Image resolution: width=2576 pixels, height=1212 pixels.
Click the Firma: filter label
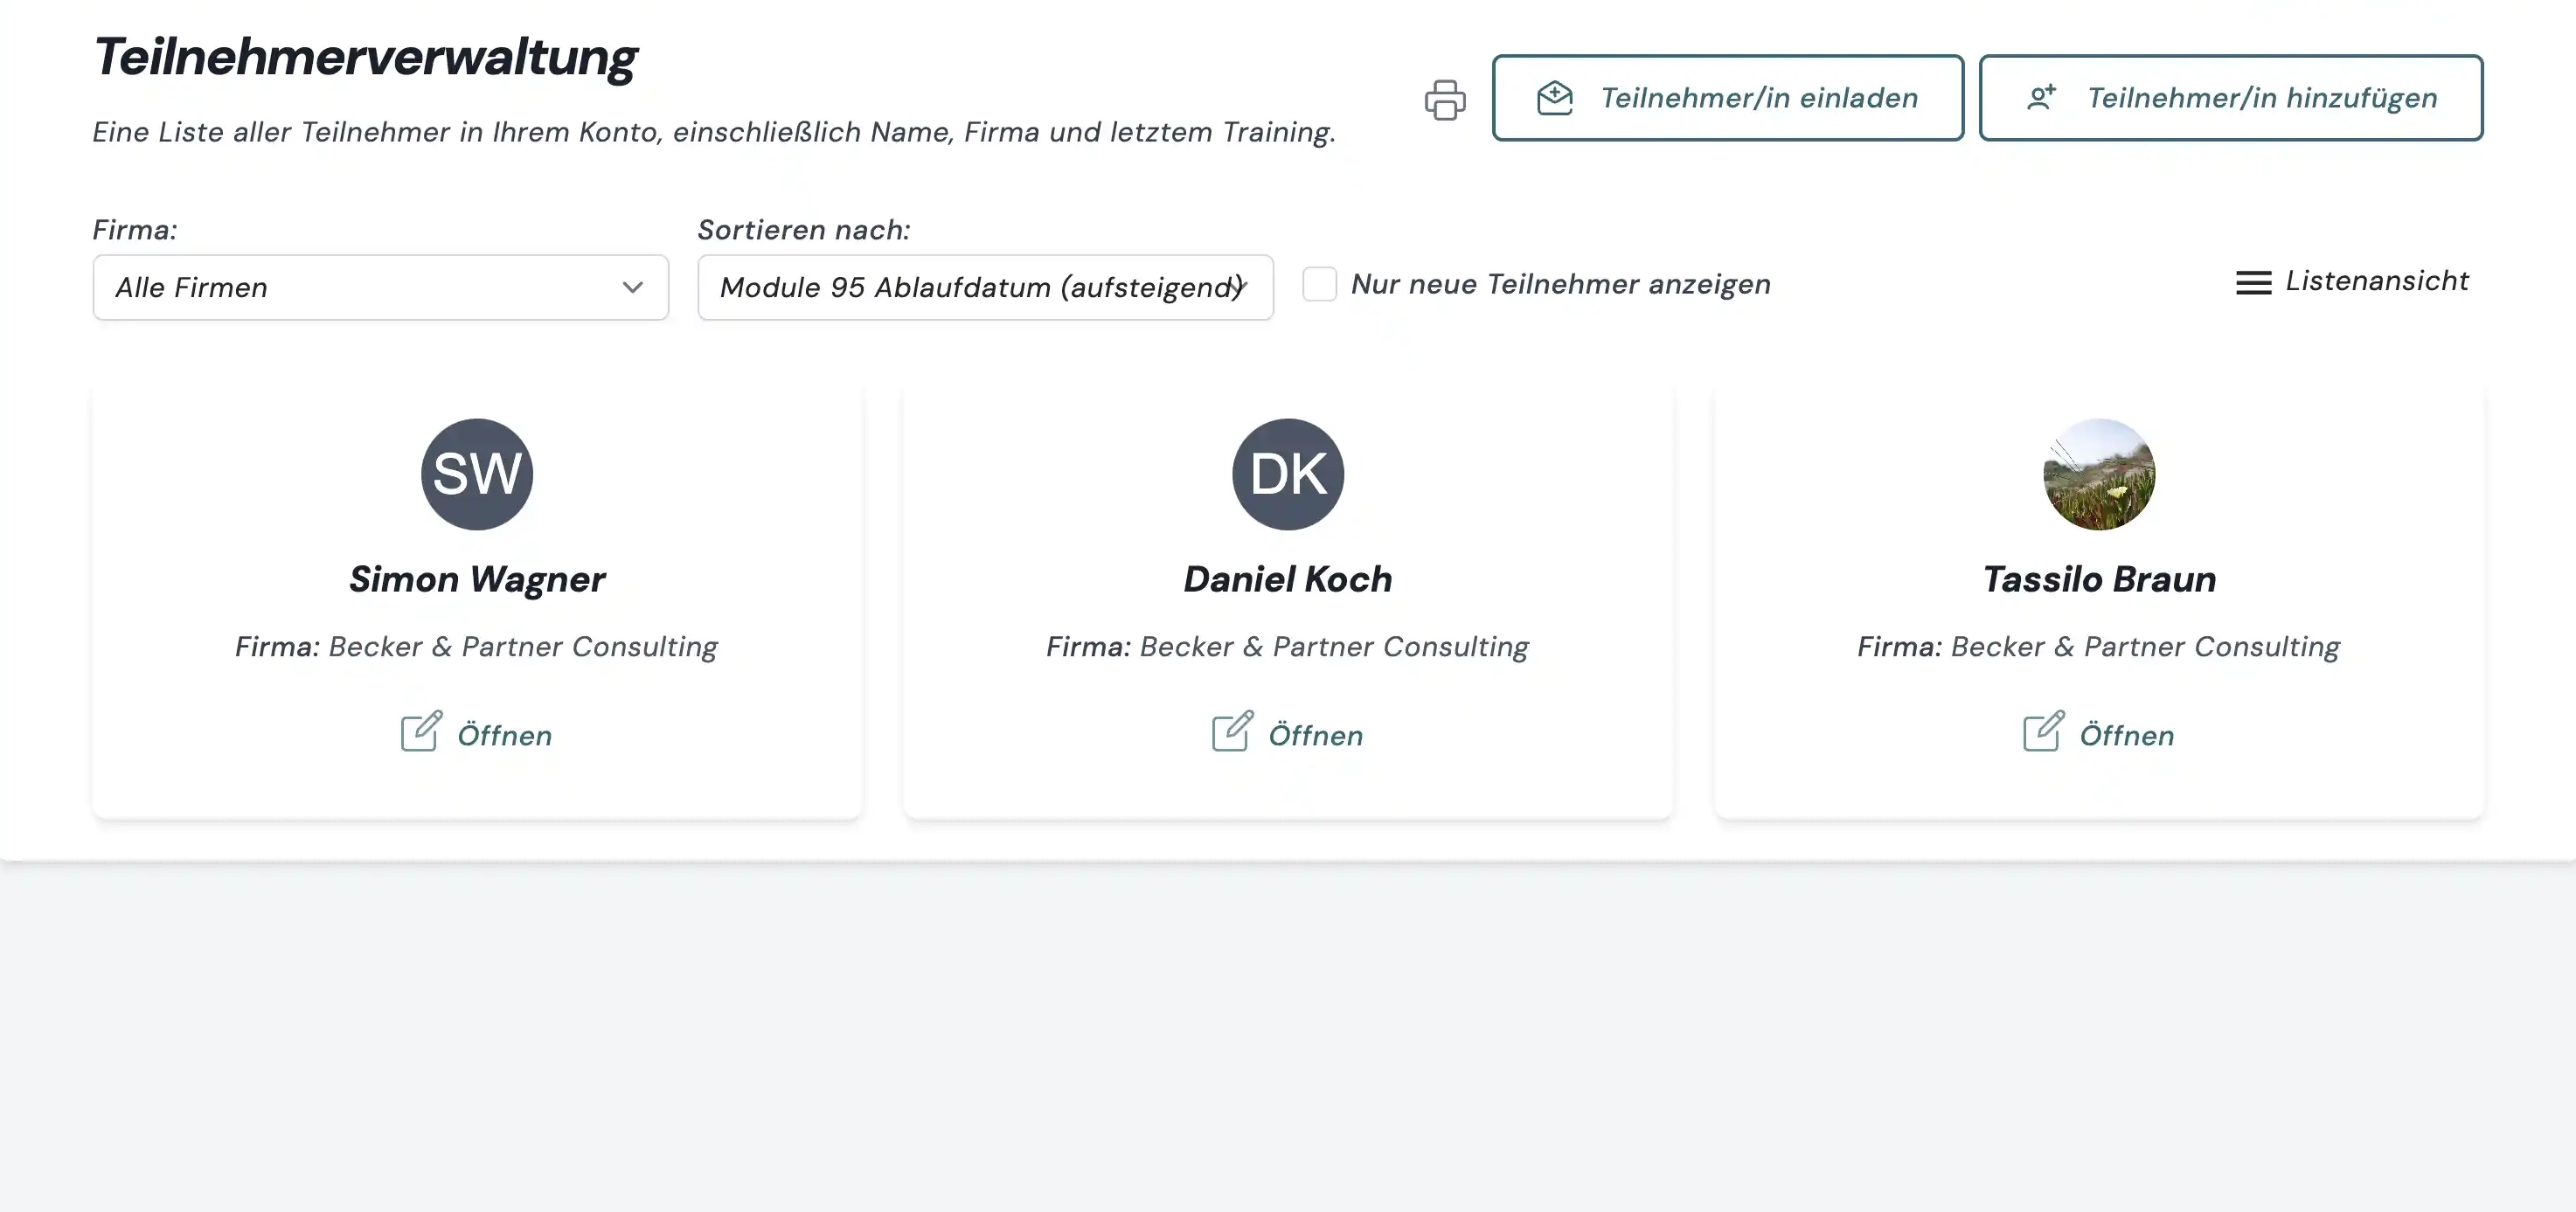point(135,230)
